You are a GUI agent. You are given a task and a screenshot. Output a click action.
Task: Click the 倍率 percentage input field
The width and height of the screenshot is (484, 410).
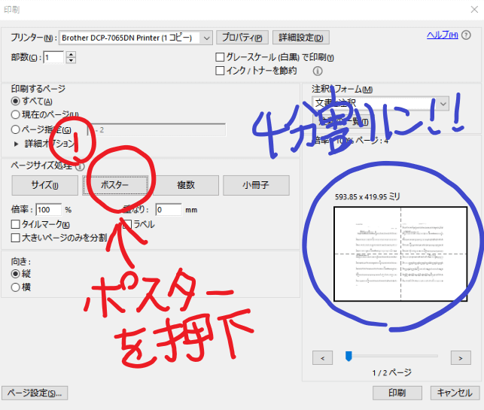pos(48,210)
